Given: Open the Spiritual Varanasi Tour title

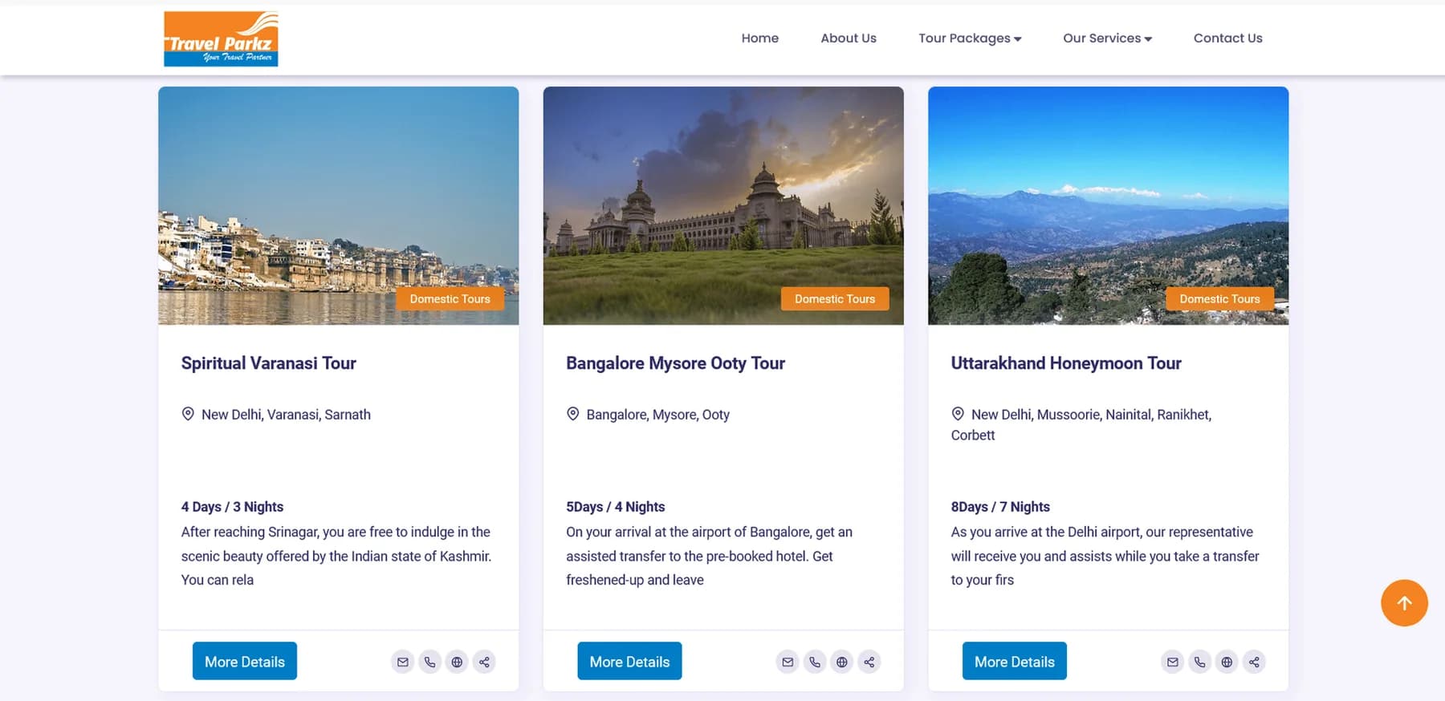Looking at the screenshot, I should tap(268, 363).
